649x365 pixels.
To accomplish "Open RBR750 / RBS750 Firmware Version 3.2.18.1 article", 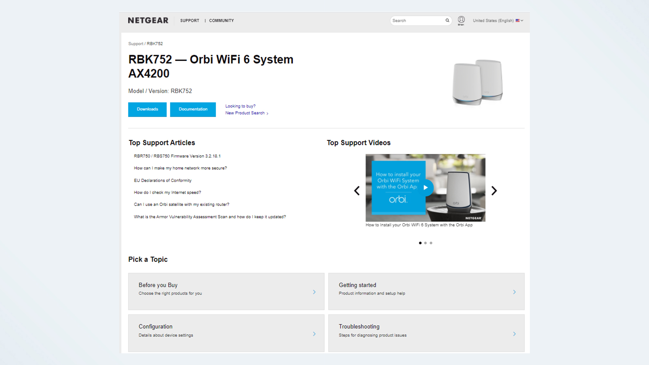I will (x=177, y=156).
